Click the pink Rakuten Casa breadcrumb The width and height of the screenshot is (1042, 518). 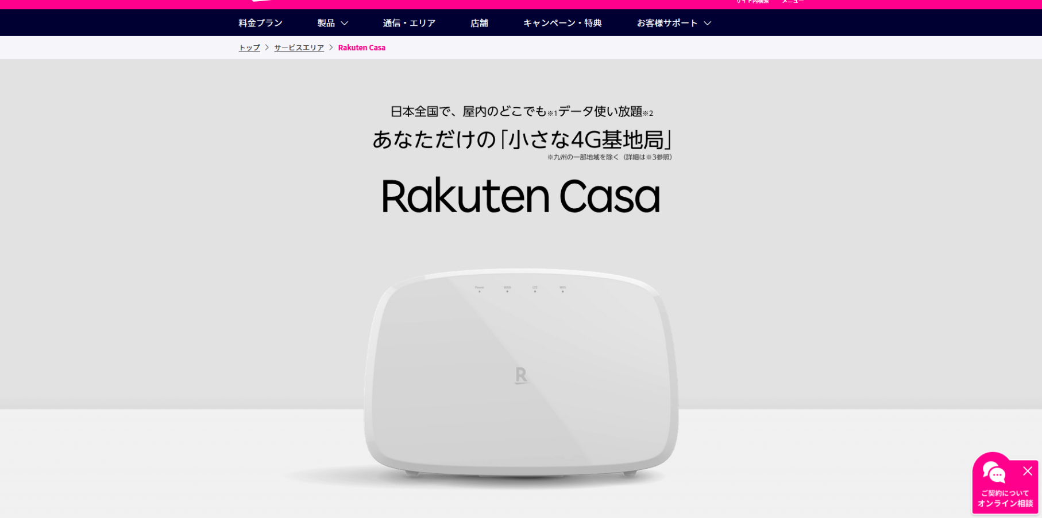(361, 48)
